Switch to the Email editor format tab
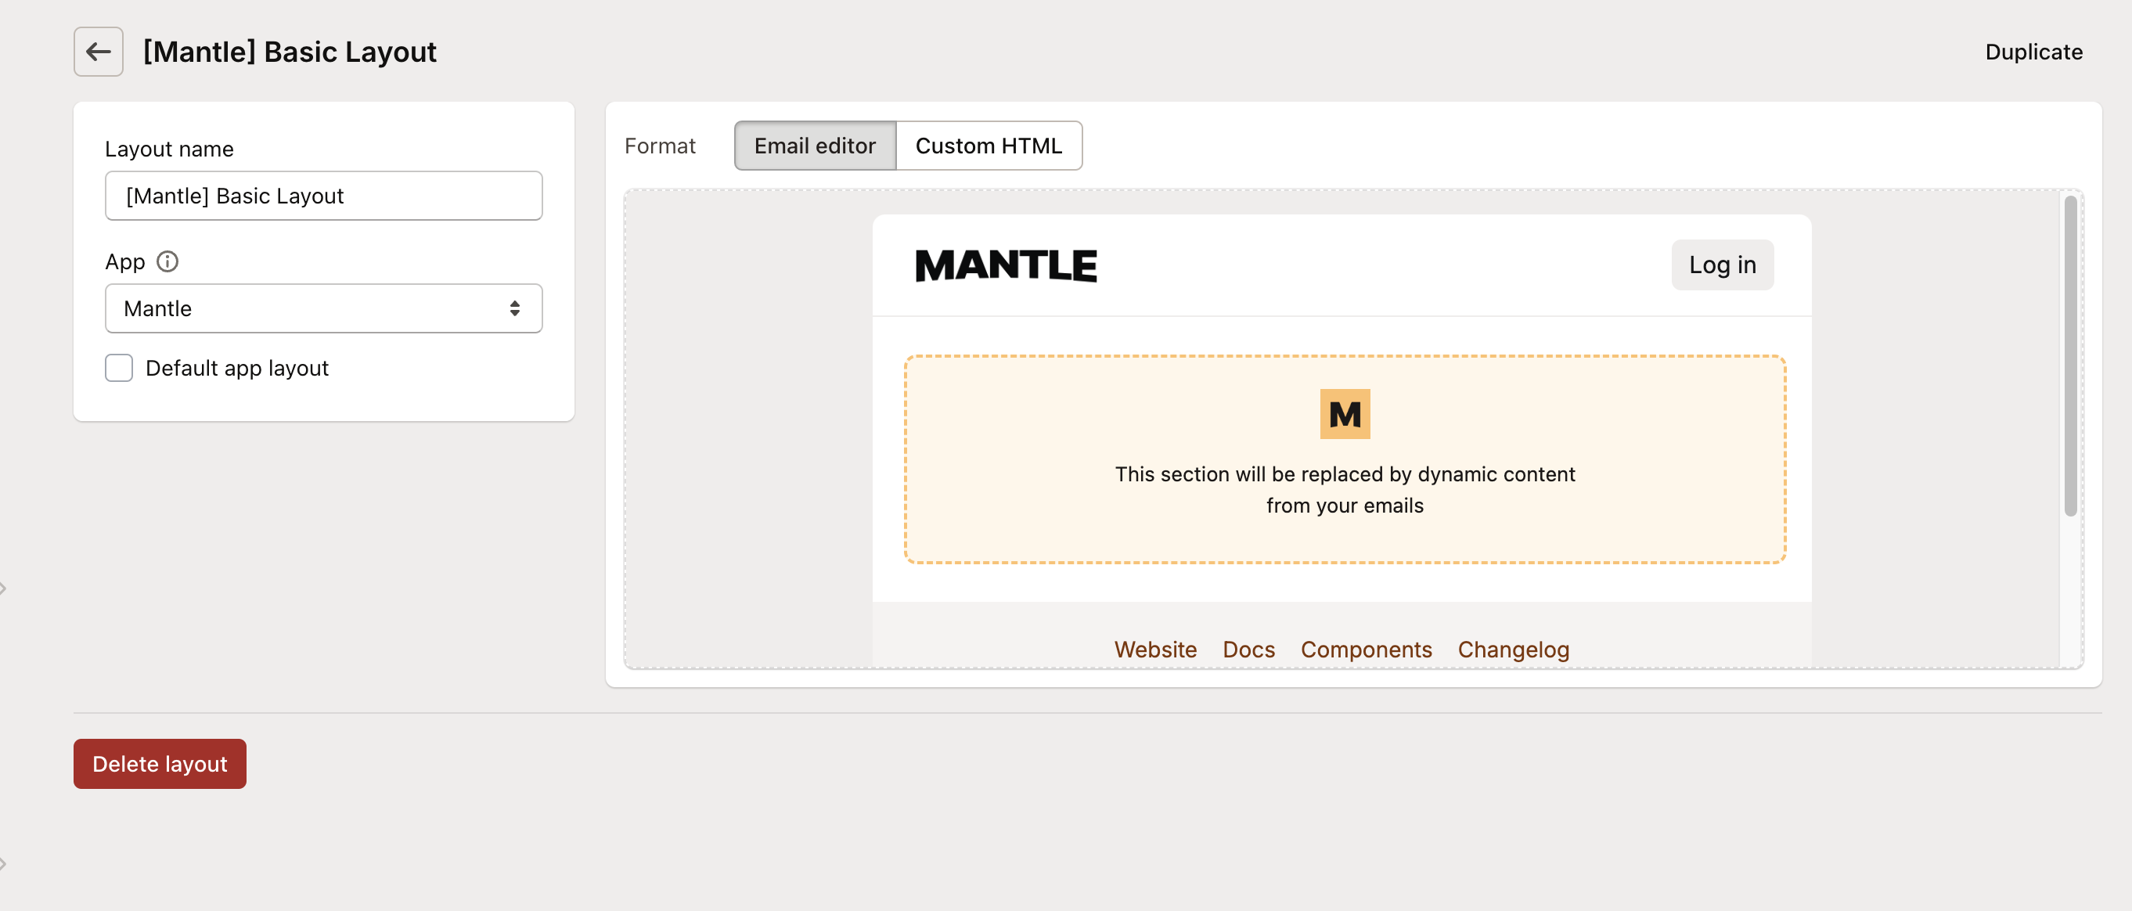 815,146
